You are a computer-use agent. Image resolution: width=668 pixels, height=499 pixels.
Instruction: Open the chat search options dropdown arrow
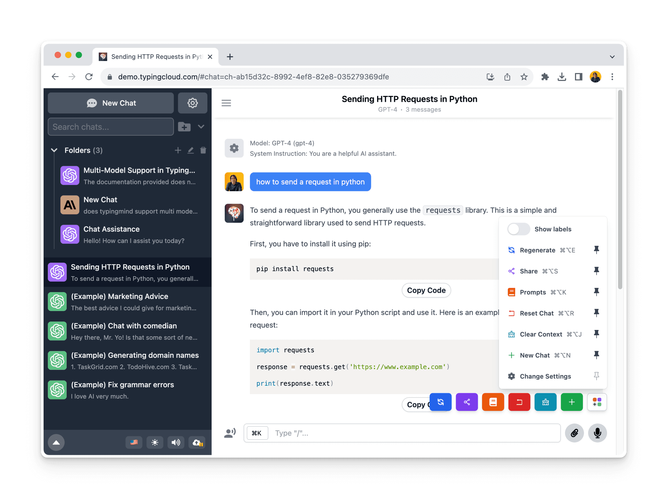201,127
